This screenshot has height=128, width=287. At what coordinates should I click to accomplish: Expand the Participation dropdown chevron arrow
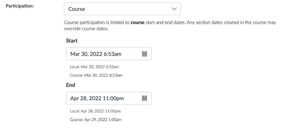[x=174, y=9]
